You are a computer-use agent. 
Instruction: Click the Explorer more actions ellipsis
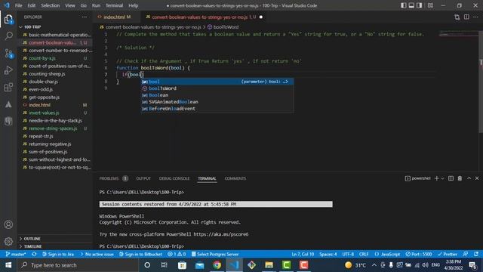[x=84, y=17]
